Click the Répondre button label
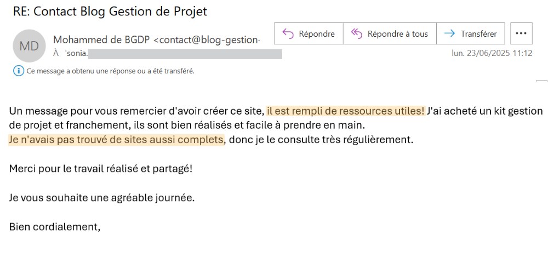 (x=317, y=34)
